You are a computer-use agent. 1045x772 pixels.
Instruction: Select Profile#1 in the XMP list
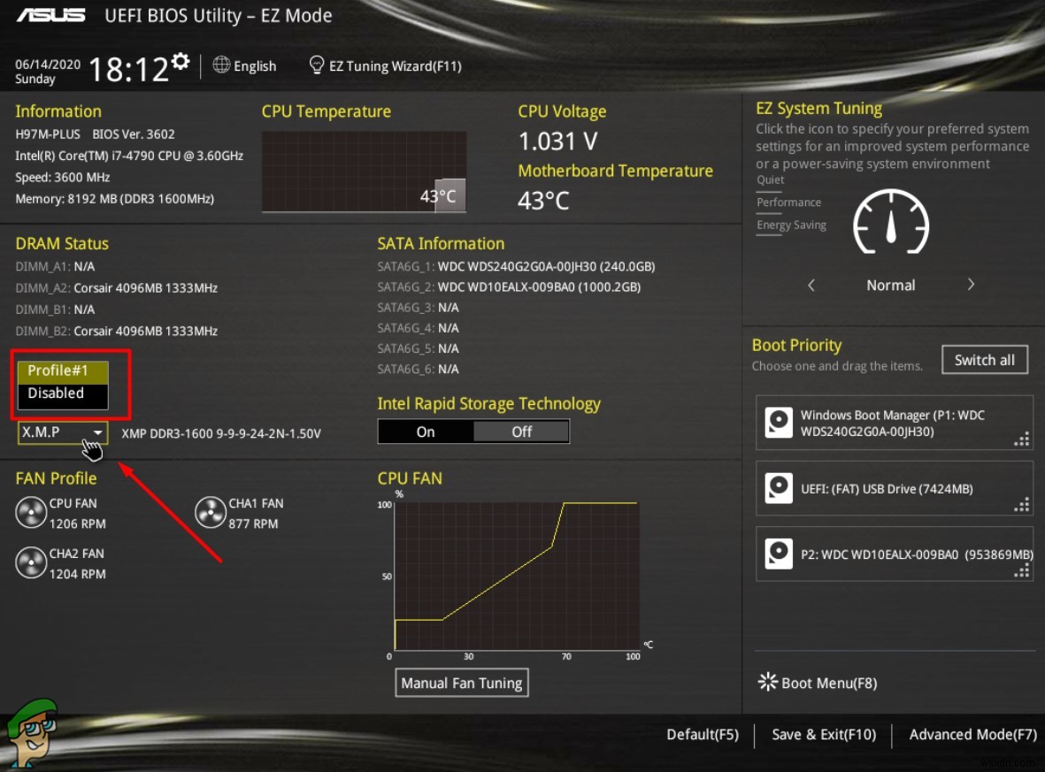[62, 371]
